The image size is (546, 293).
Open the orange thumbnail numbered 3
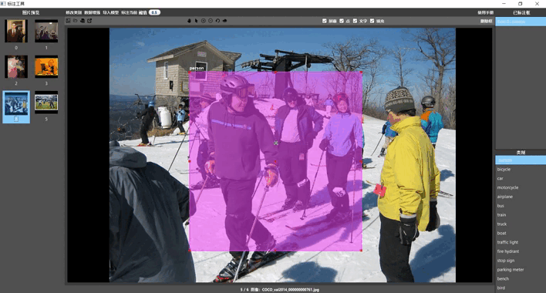(x=46, y=66)
